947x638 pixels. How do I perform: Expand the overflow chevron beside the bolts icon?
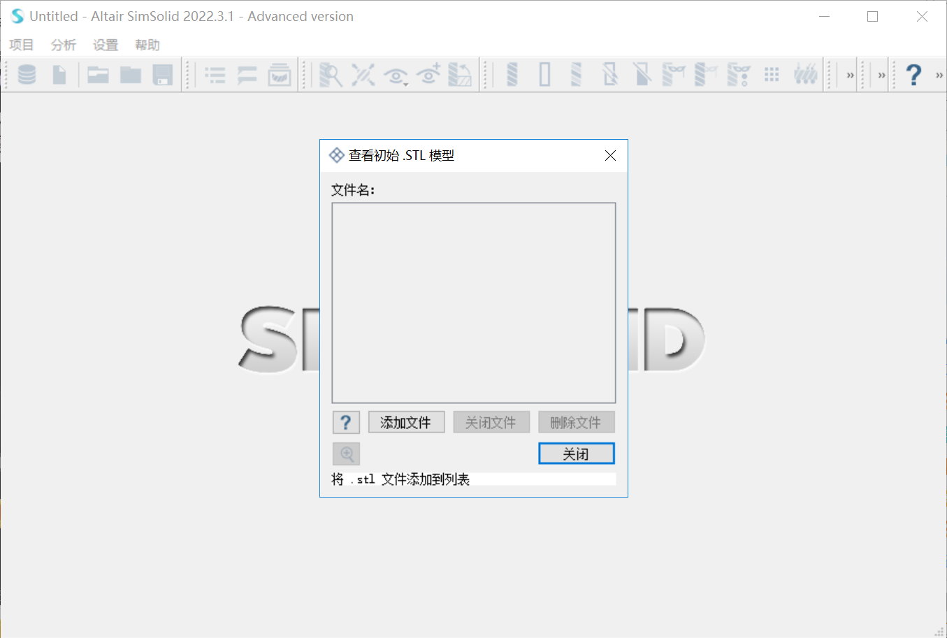click(x=851, y=75)
